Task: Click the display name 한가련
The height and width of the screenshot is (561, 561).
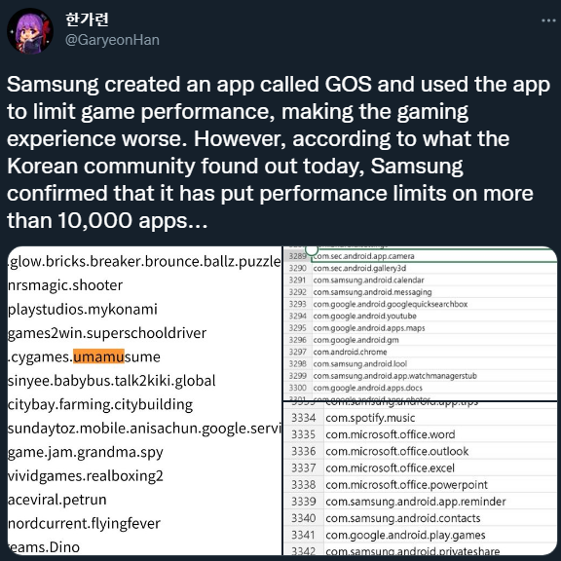Action: [x=87, y=19]
